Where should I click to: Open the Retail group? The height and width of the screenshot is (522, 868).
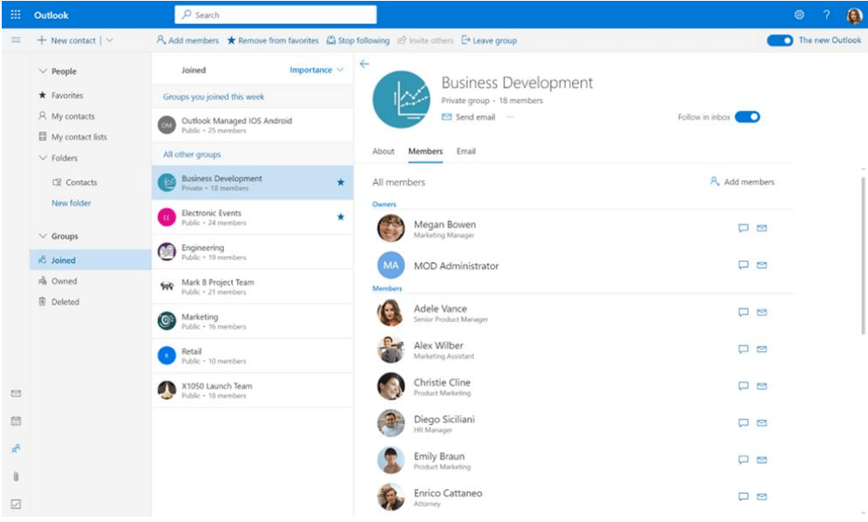[x=252, y=355]
